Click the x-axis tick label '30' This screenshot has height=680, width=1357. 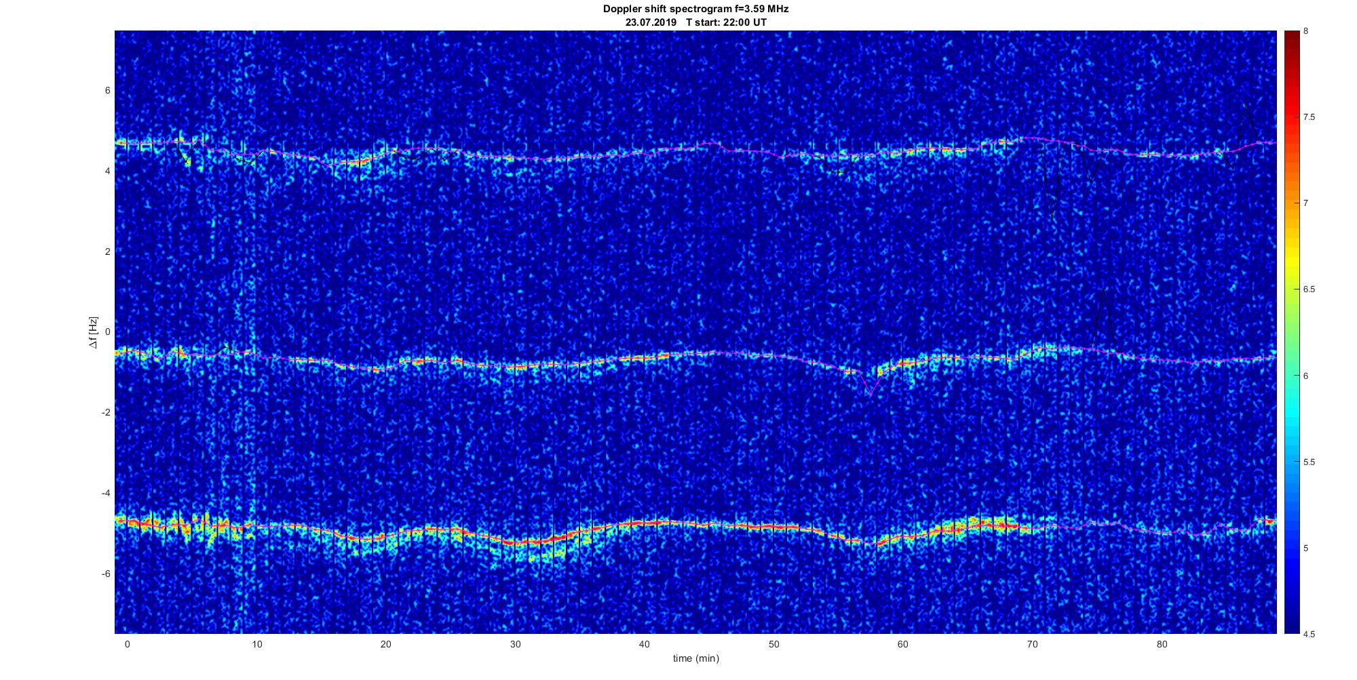click(x=515, y=644)
